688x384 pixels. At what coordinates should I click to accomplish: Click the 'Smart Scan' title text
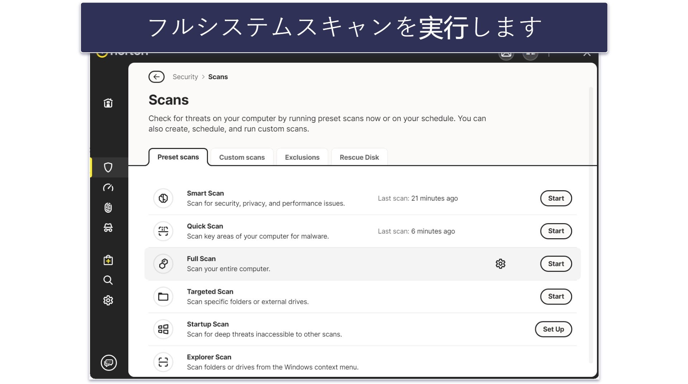click(205, 193)
